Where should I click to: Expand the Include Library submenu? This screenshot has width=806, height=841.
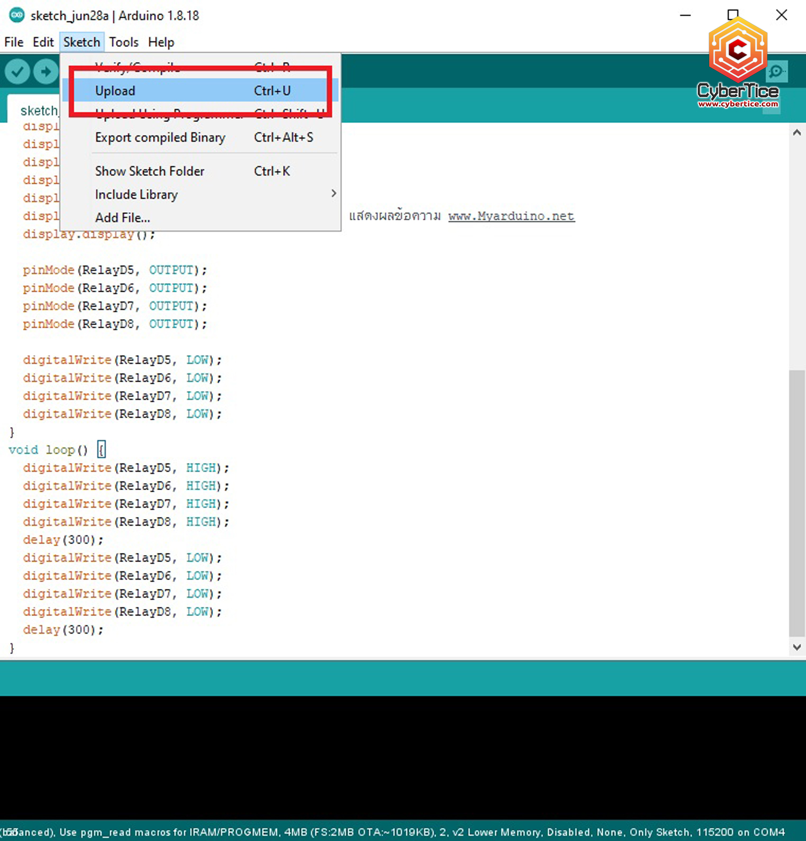(136, 194)
